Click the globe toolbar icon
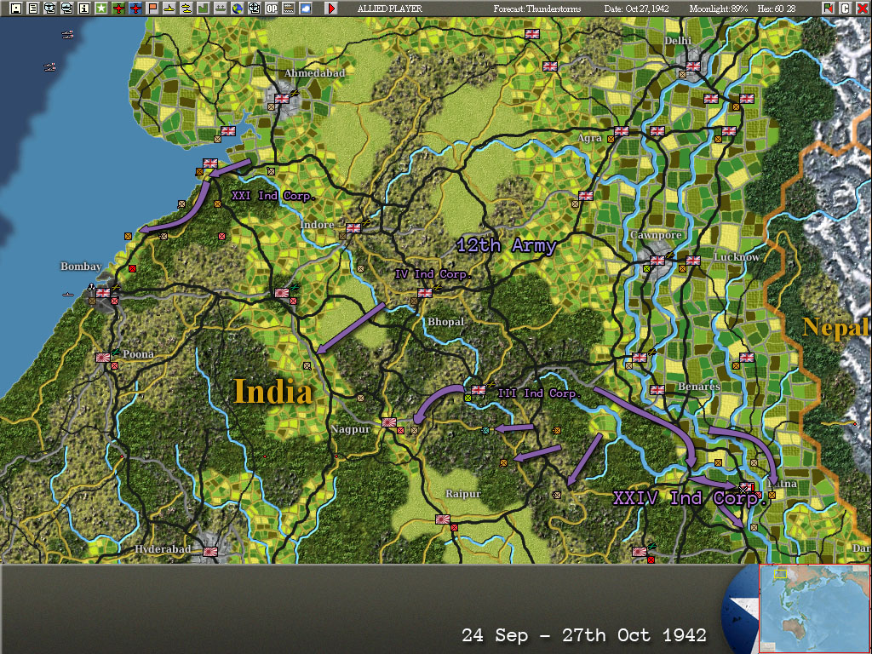872x654 pixels. 237,9
